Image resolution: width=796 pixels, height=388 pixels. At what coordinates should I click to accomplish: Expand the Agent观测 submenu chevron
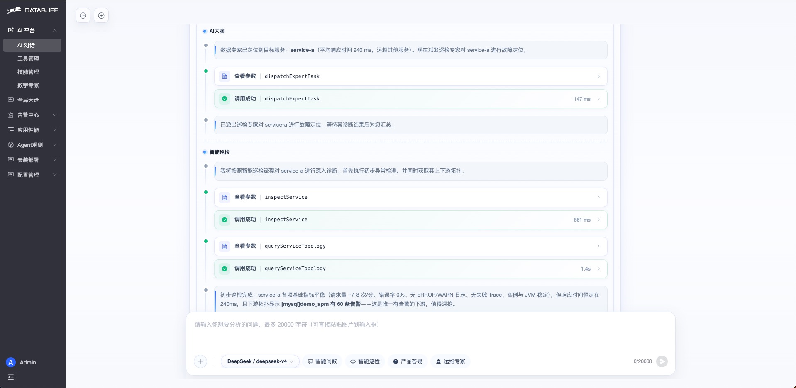tap(55, 145)
